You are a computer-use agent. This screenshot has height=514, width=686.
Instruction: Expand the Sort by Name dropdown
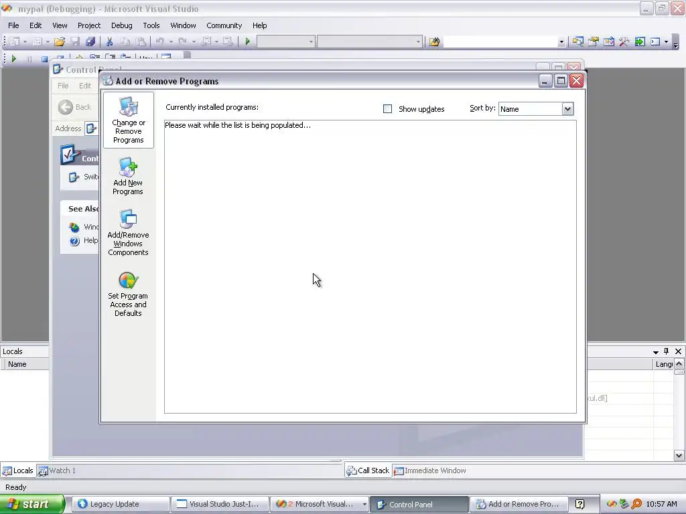(x=567, y=109)
